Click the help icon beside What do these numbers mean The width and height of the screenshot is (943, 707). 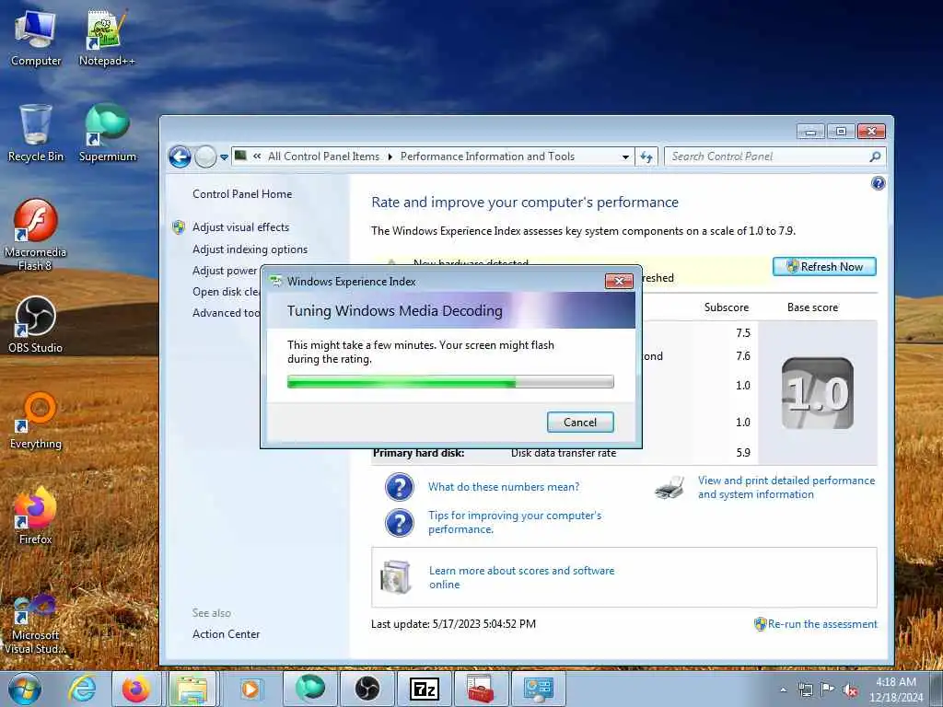point(400,487)
